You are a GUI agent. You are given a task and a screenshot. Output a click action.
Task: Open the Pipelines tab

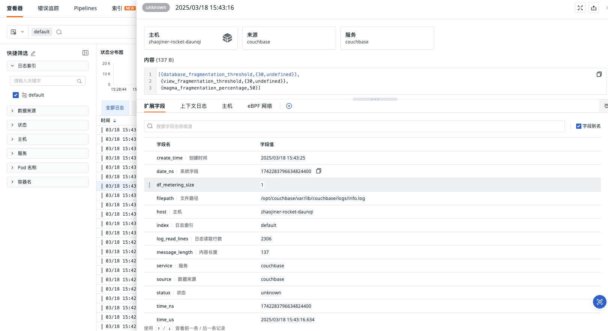coord(86,8)
